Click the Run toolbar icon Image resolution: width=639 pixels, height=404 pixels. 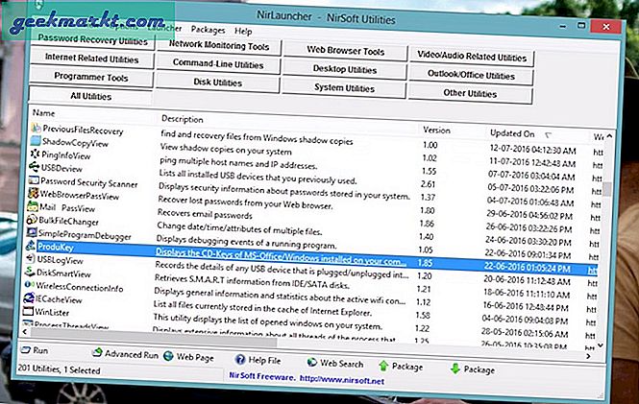tap(25, 349)
